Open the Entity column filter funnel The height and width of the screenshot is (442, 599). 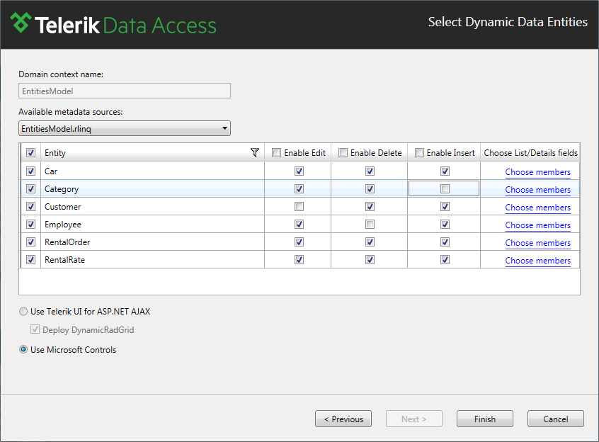(x=255, y=153)
